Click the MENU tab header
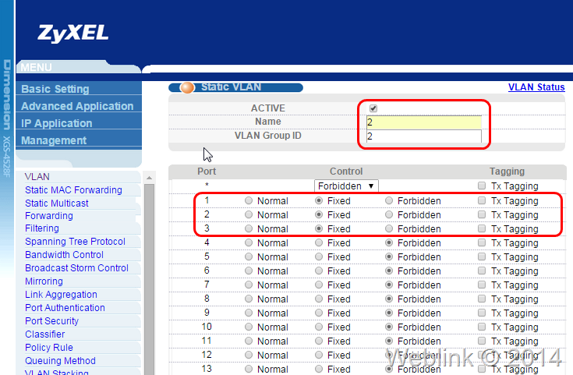 36,67
